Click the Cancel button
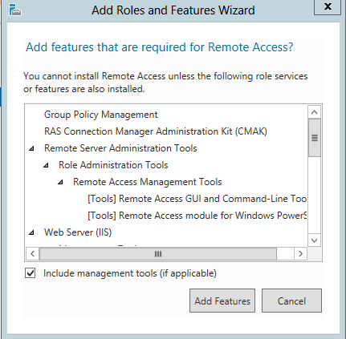Viewport: 346px width, 339px height. pos(291,301)
